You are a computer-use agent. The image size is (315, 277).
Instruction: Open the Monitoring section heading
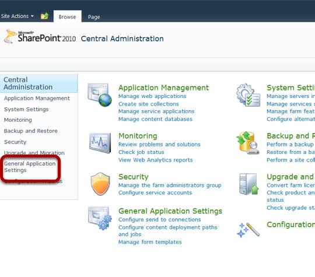coord(138,136)
